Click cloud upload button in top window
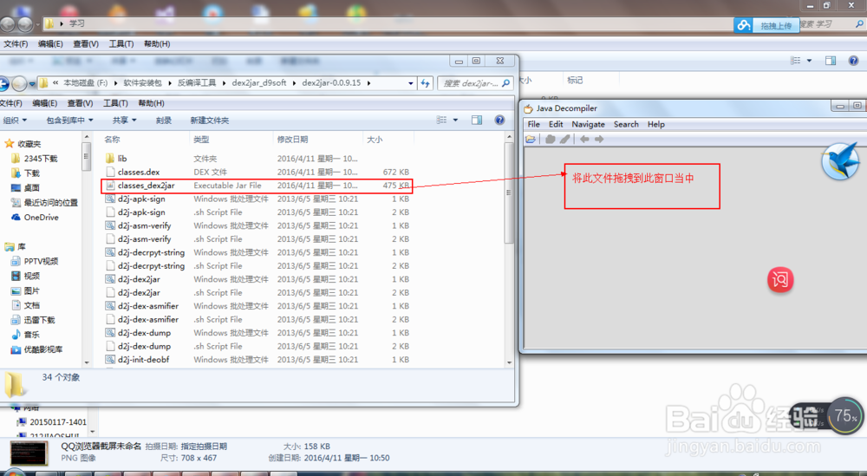This screenshot has width=867, height=476. click(x=766, y=25)
